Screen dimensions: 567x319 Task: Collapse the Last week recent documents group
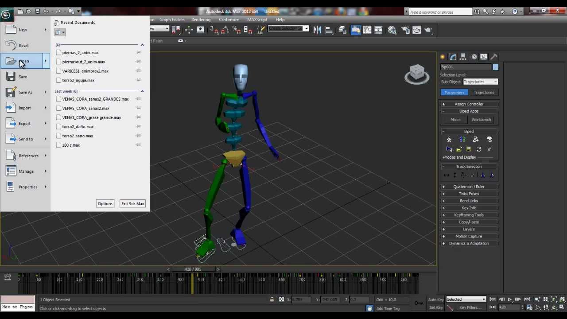tap(142, 91)
